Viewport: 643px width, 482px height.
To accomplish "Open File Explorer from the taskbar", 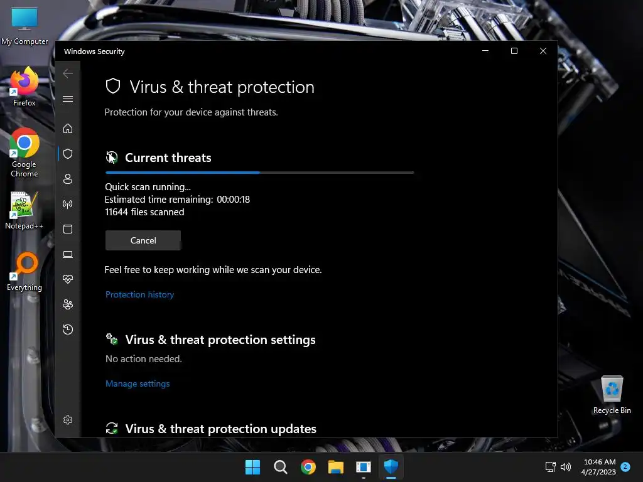I will click(336, 467).
